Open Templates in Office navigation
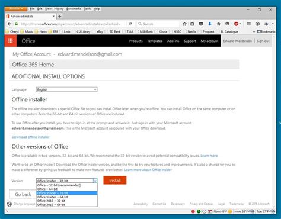The height and width of the screenshot is (219, 281). pos(155,41)
